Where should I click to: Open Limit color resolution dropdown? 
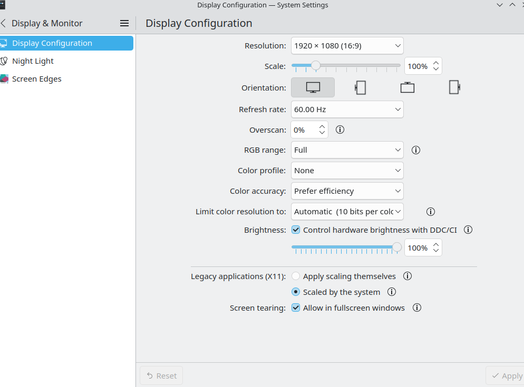click(x=347, y=212)
